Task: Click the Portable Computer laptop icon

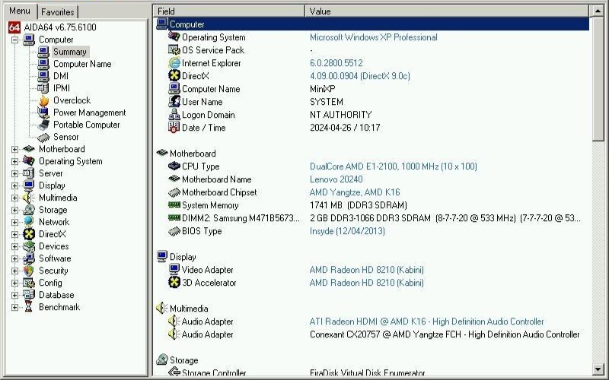Action: [43, 125]
